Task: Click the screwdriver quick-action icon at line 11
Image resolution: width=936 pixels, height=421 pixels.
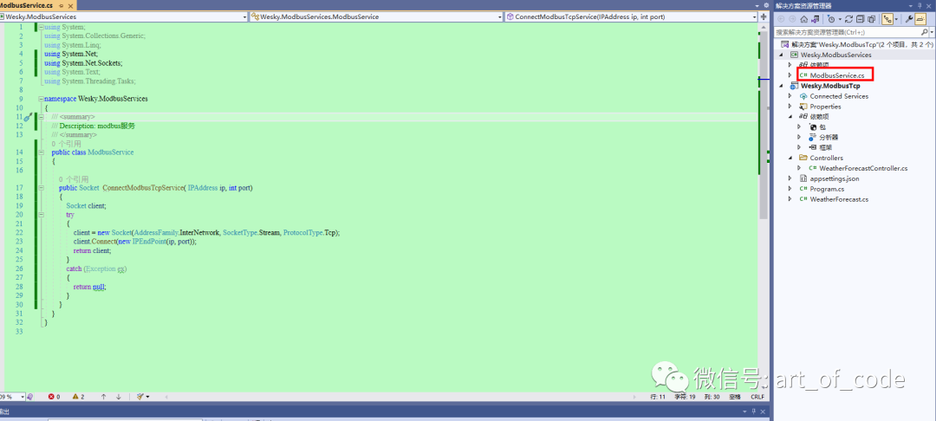Action: pyautogui.click(x=28, y=117)
